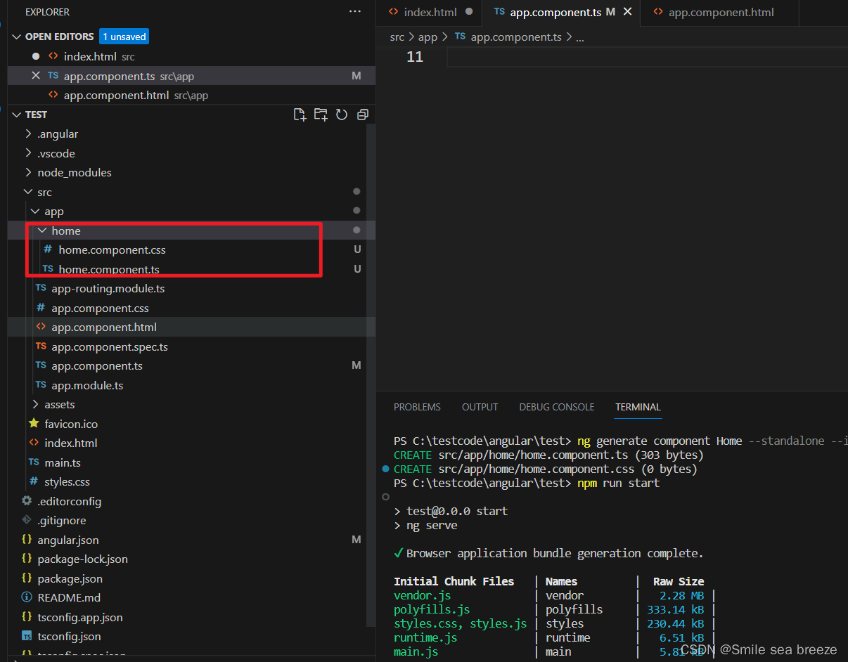The image size is (848, 662).
Task: Click the Explorer vertical scrollbar
Action: tap(371, 376)
